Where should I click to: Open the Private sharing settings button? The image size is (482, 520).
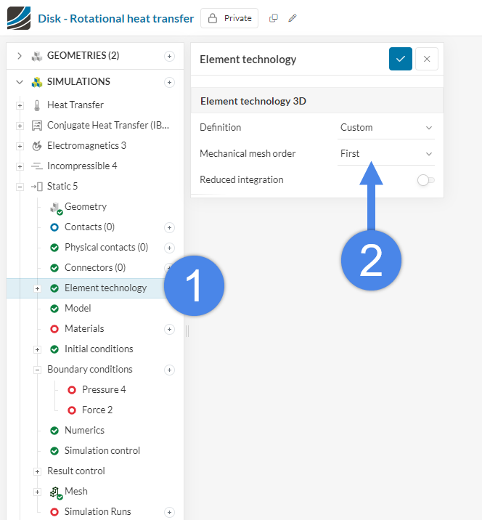(x=229, y=18)
